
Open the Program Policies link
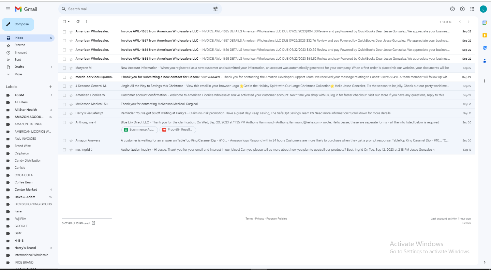click(277, 219)
